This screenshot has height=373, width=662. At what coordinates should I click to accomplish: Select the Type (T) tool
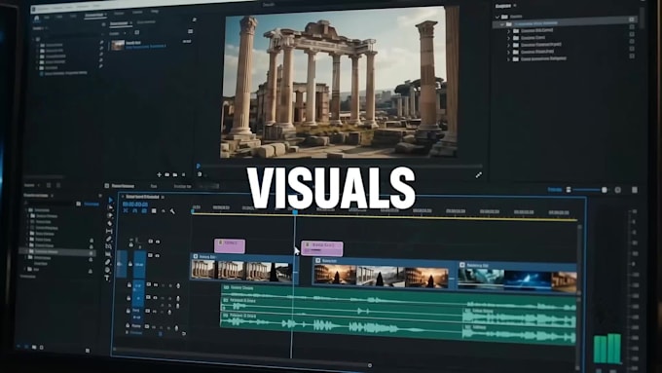tap(107, 278)
